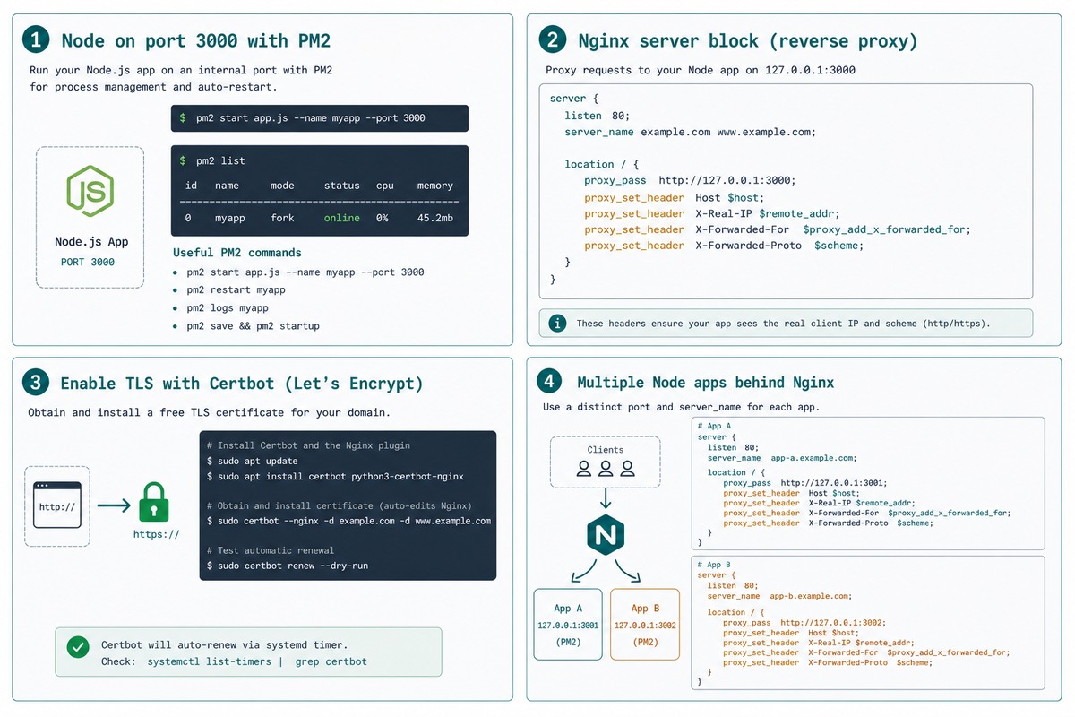Click the green checkmark icon near Certbot note
Image resolution: width=1075 pixels, height=717 pixels.
(x=78, y=645)
